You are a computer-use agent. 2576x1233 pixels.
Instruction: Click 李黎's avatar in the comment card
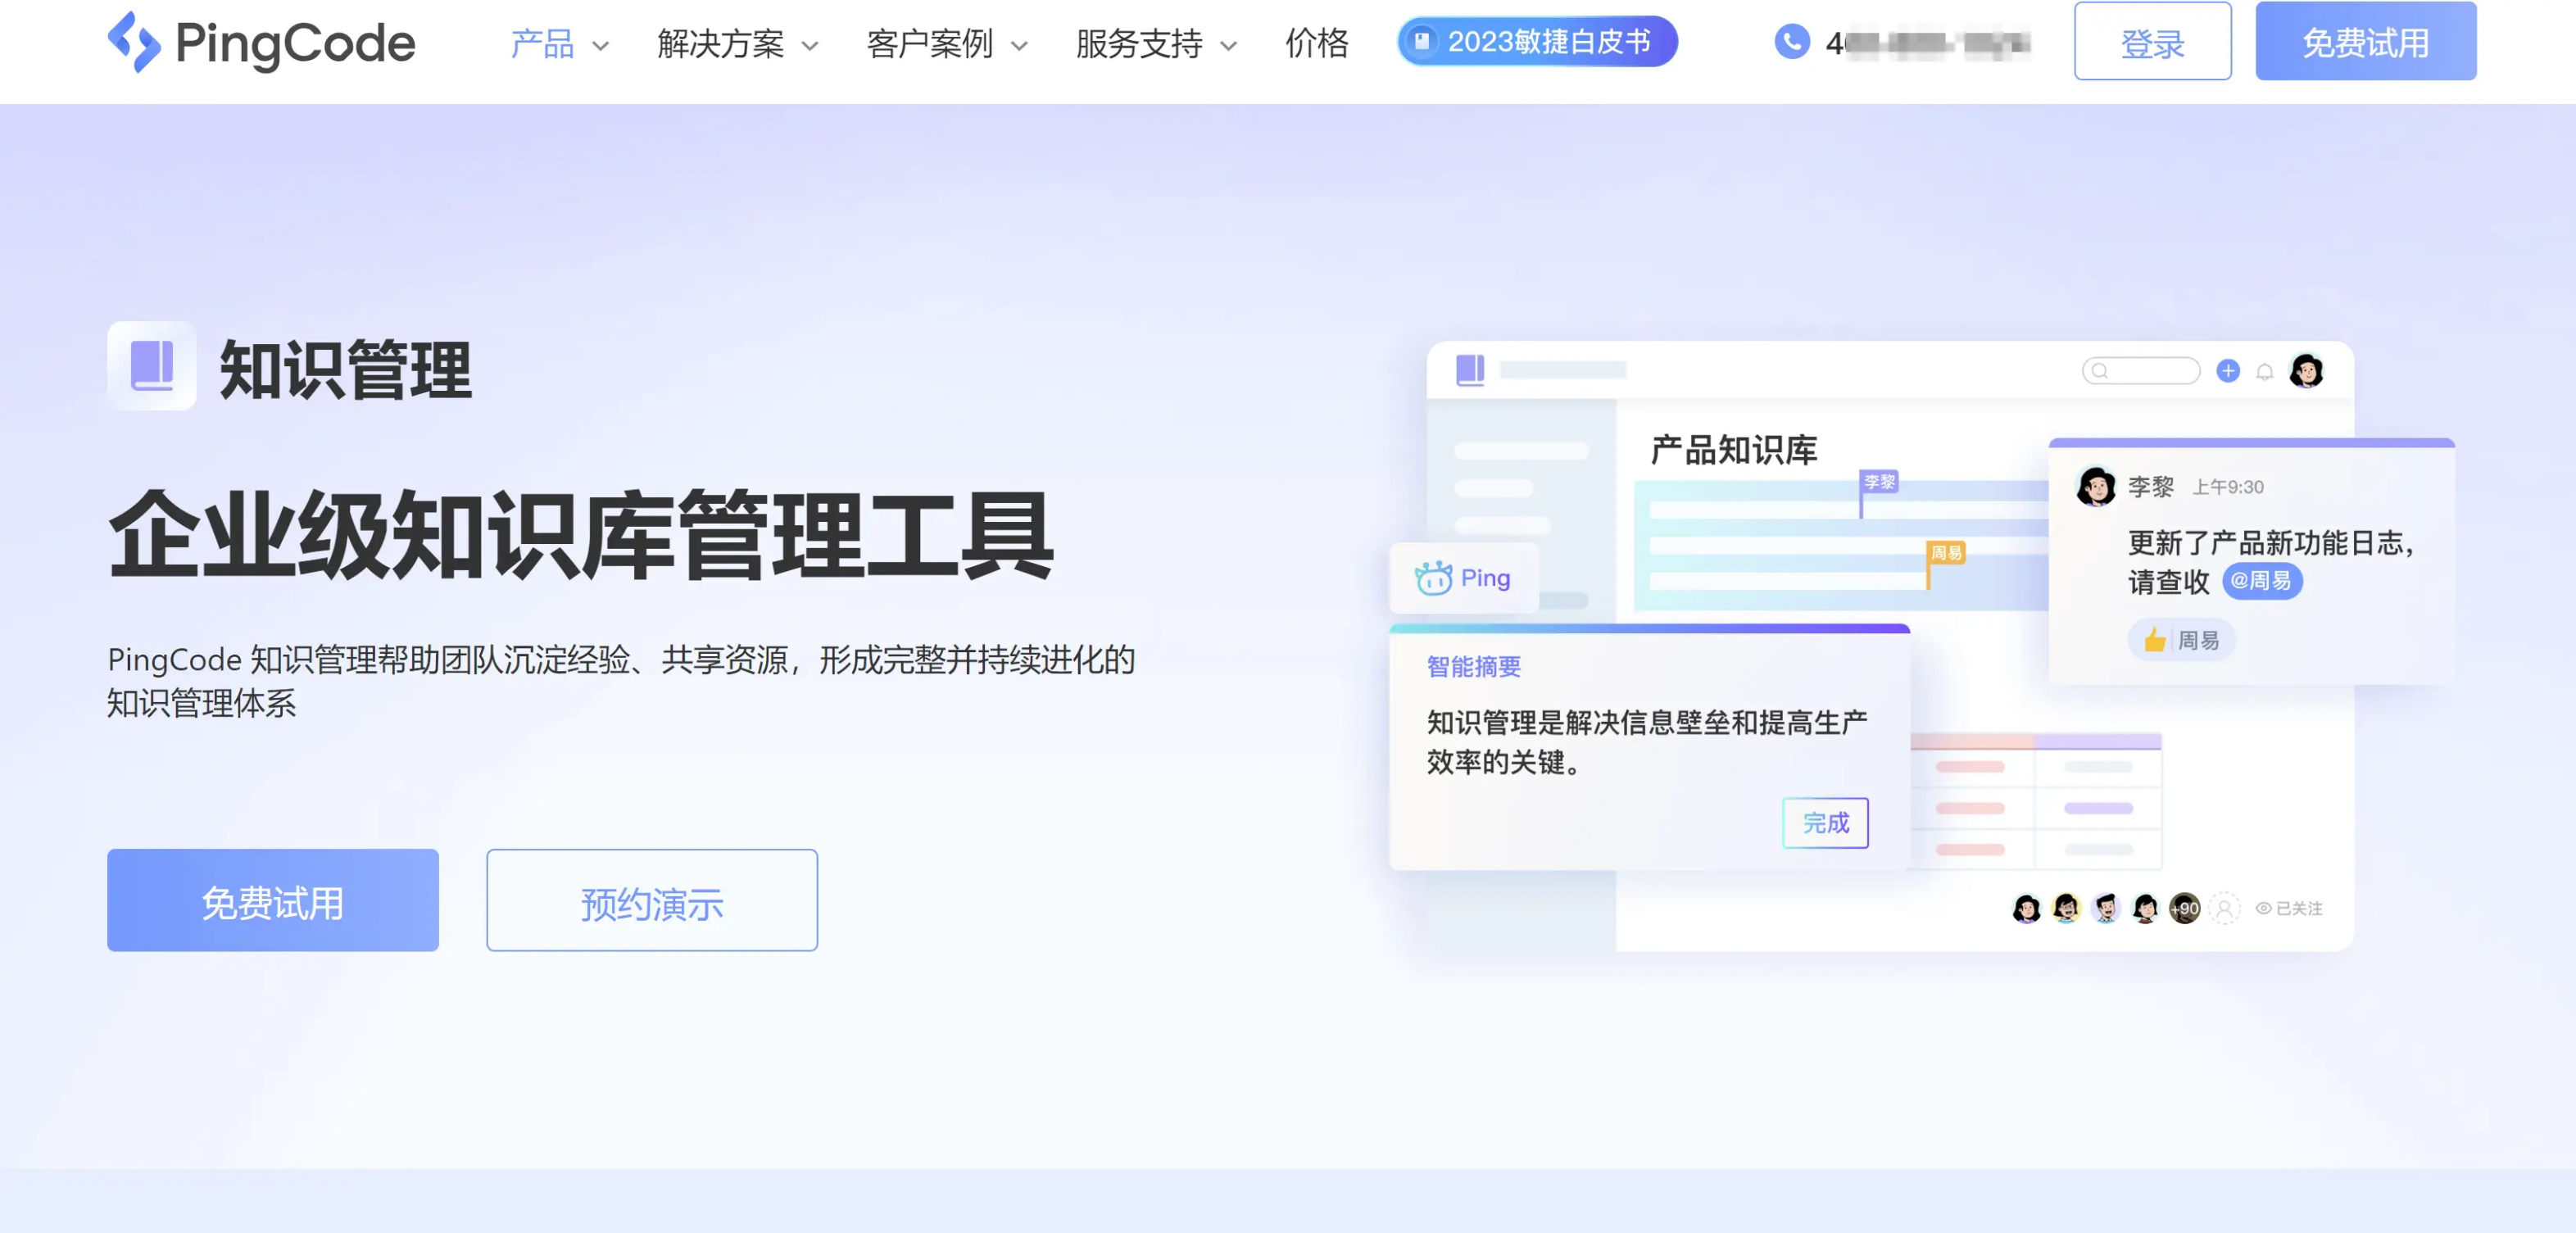pyautogui.click(x=2096, y=487)
